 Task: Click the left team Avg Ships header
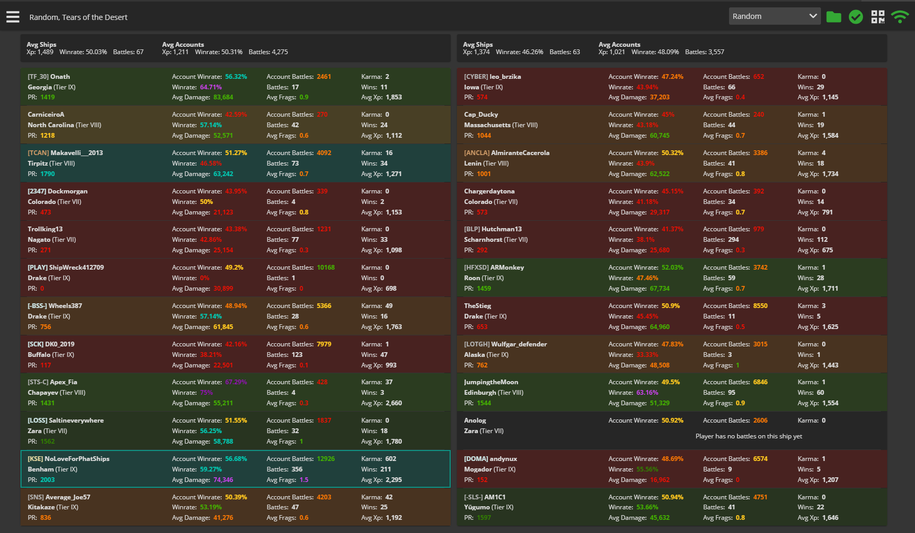coord(41,45)
